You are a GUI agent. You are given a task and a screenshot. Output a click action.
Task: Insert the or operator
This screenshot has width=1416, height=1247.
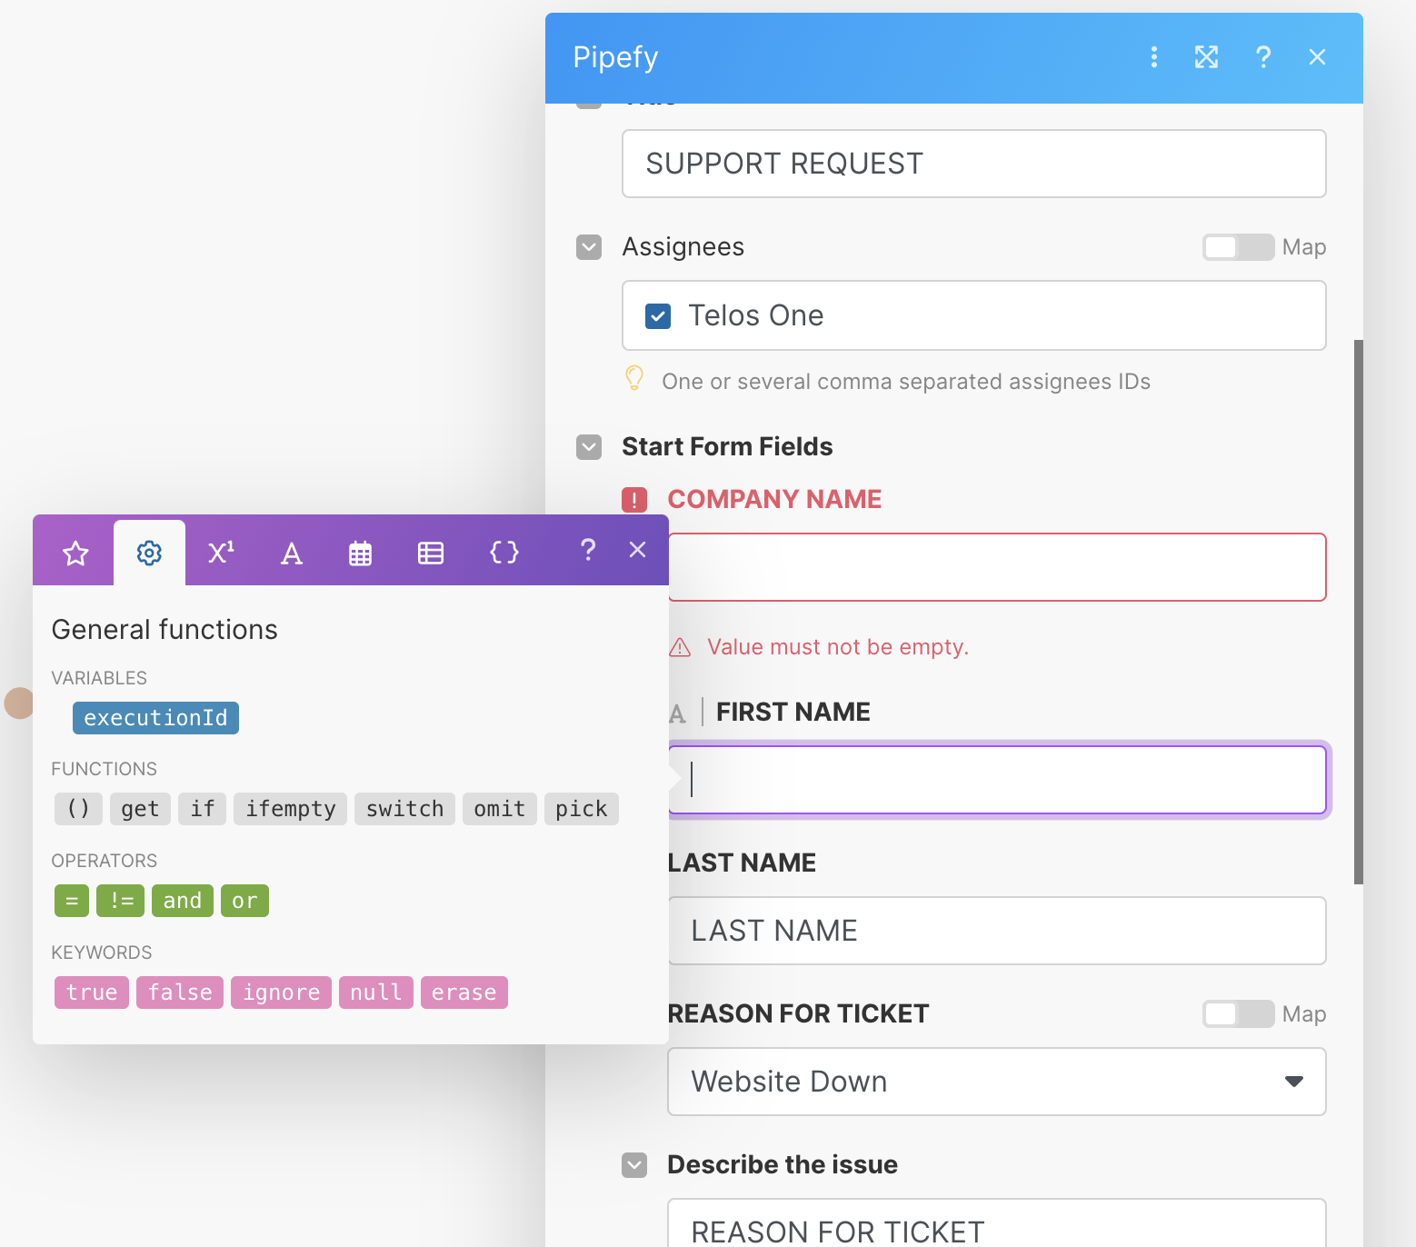pyautogui.click(x=244, y=901)
